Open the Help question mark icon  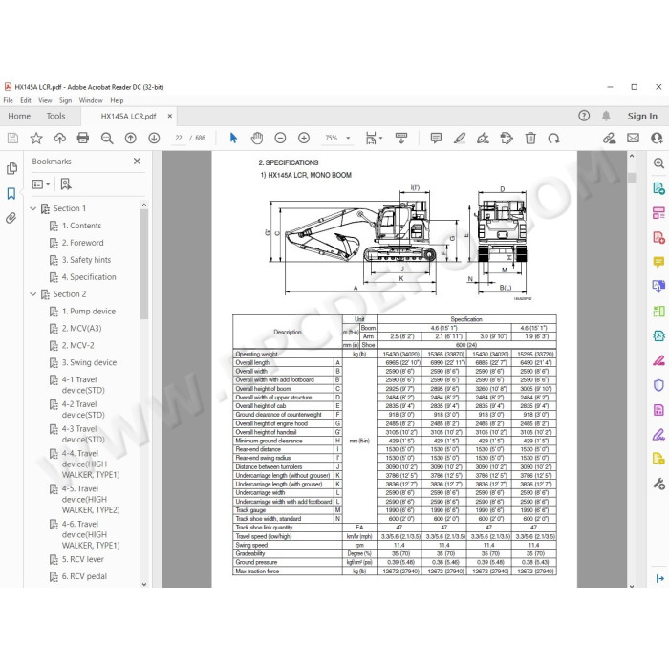click(x=584, y=116)
